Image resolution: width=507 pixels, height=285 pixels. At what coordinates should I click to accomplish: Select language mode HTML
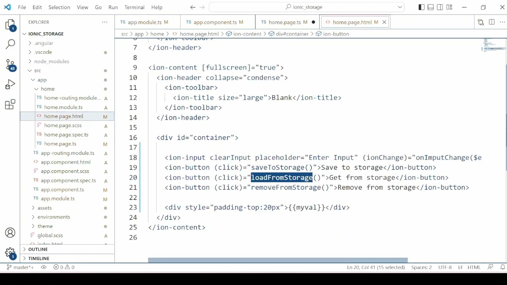click(x=474, y=267)
